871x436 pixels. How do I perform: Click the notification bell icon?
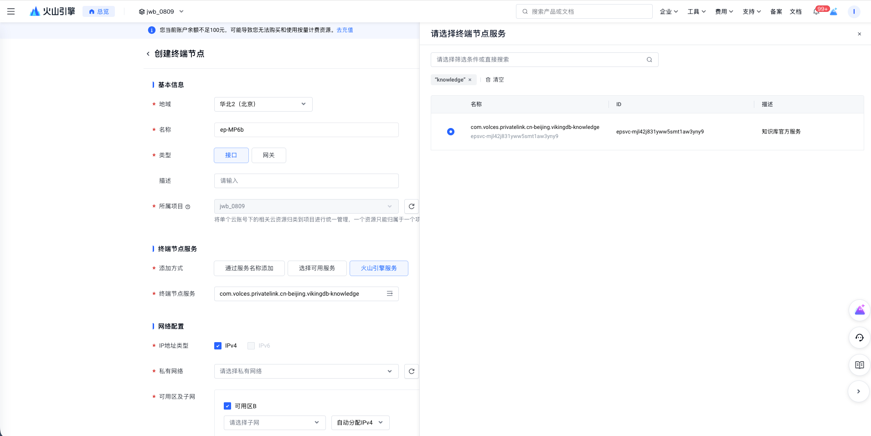coord(816,12)
